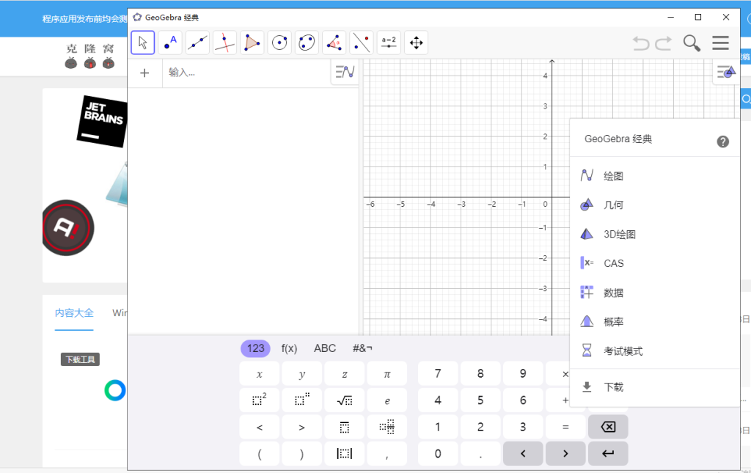
Task: Tap the fraction template key
Action: (345, 427)
